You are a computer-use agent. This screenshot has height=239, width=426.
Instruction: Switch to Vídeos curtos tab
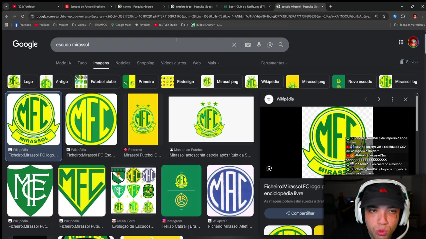[173, 63]
